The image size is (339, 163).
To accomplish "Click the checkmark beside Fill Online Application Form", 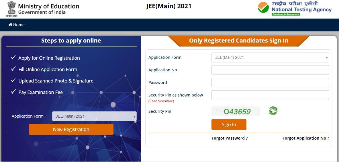I will [x=13, y=69].
